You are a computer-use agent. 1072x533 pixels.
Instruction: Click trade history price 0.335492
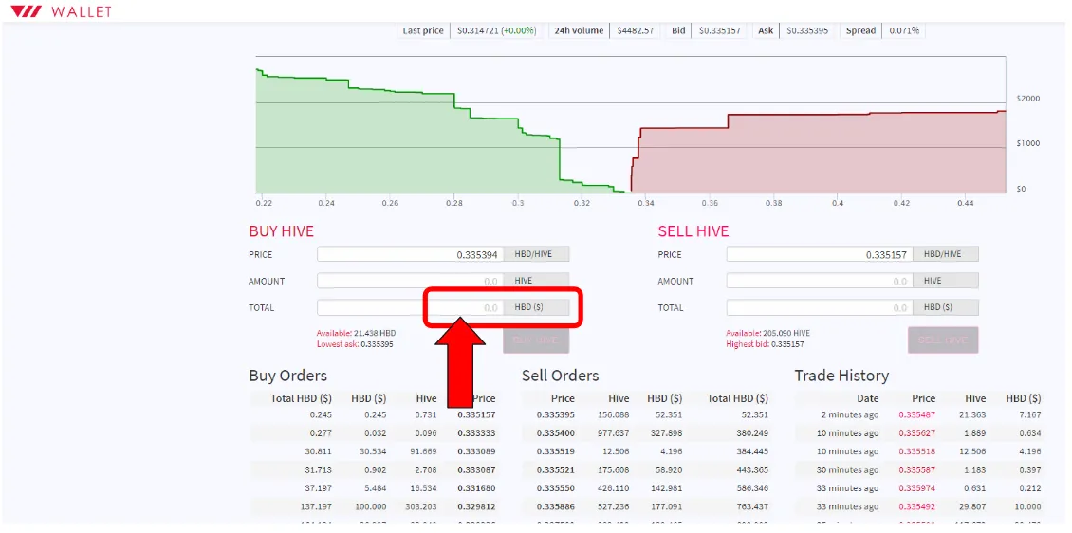pyautogui.click(x=916, y=507)
